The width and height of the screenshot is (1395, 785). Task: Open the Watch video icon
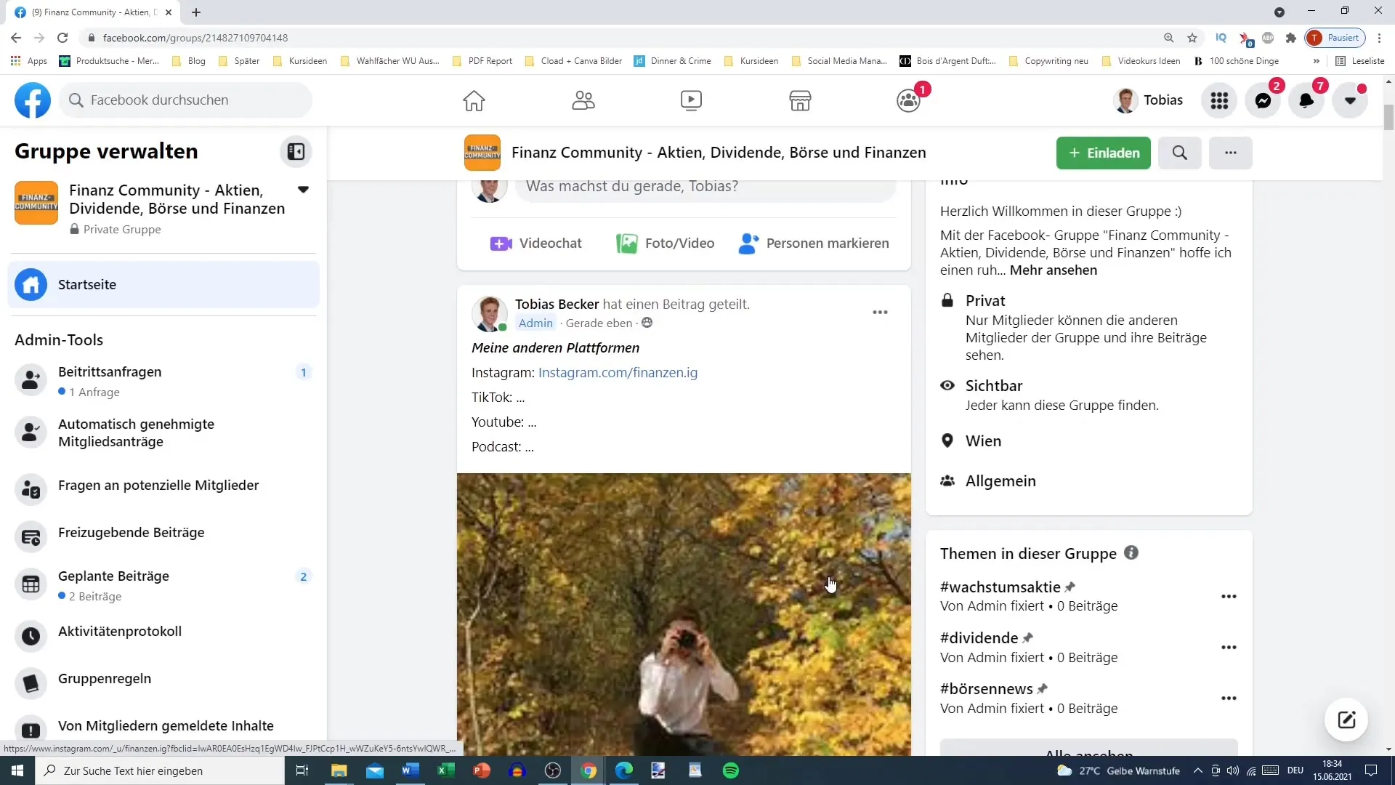[x=691, y=100]
